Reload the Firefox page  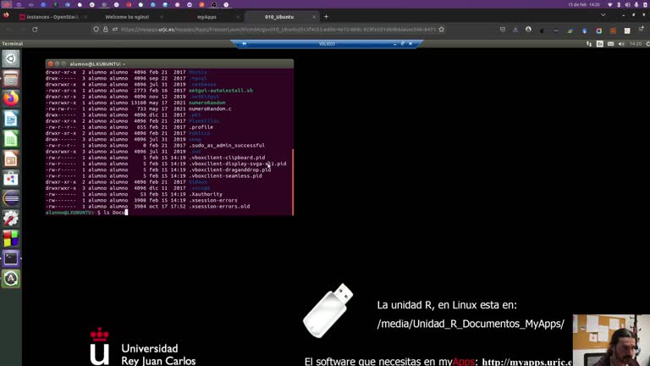(35, 30)
